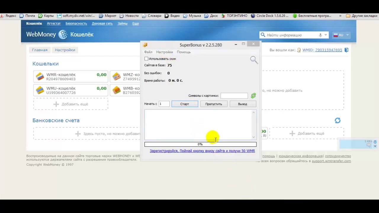Open the Словари bookmark

pyautogui.click(x=152, y=16)
